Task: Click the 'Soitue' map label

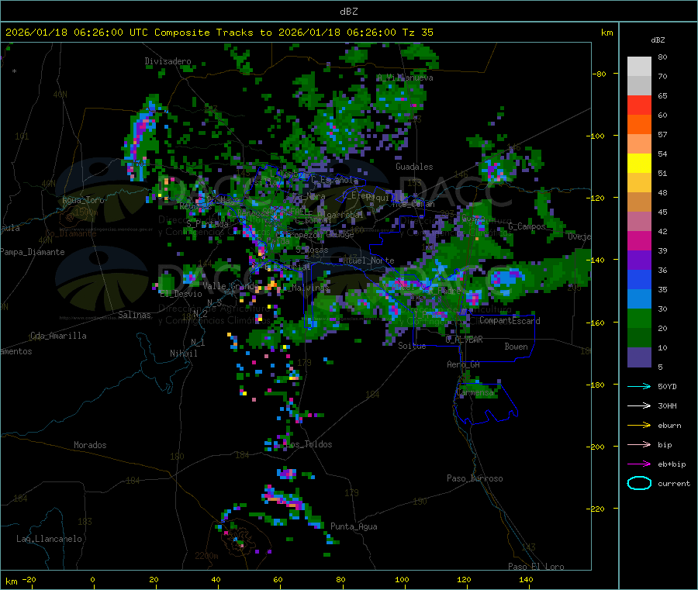Action: 412,346
